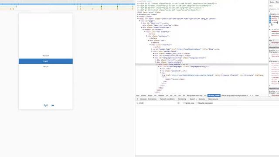Collapse the div class="center-fixed" node

point(152,51)
